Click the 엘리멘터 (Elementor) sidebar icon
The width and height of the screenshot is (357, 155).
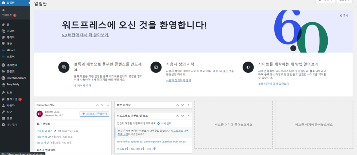click(x=3, y=65)
